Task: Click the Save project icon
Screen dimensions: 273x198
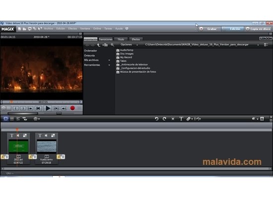Action: tap(30, 29)
